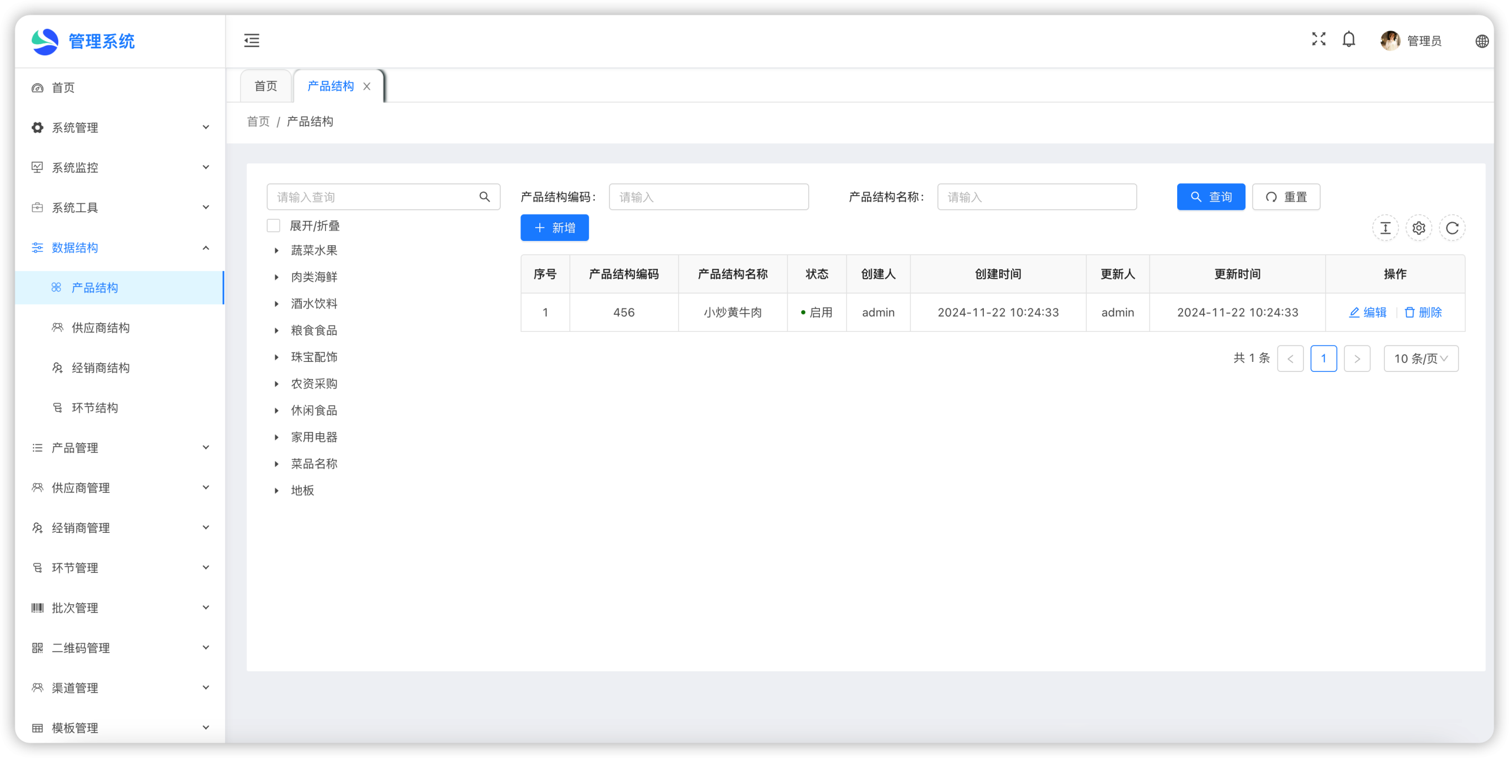
Task: Focus the 产品结构编码 input field
Action: [x=709, y=197]
